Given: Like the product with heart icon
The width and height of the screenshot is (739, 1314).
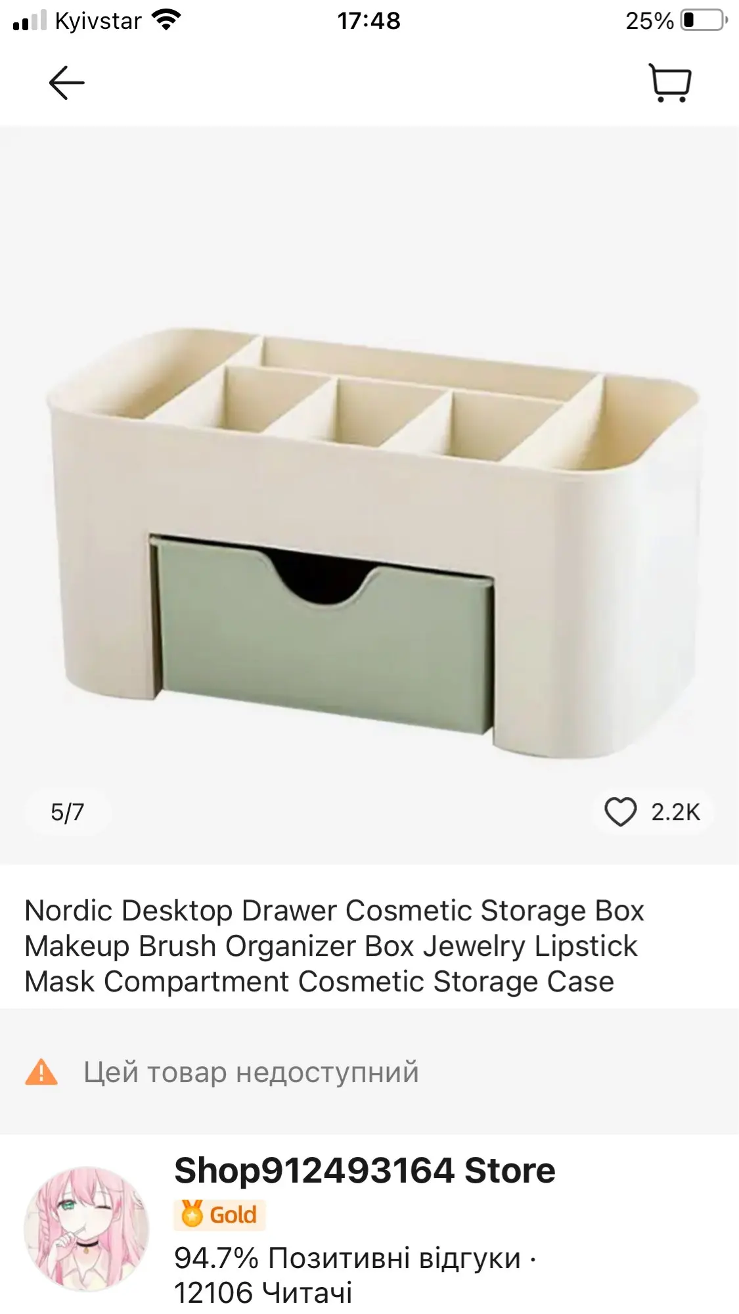Looking at the screenshot, I should (620, 812).
